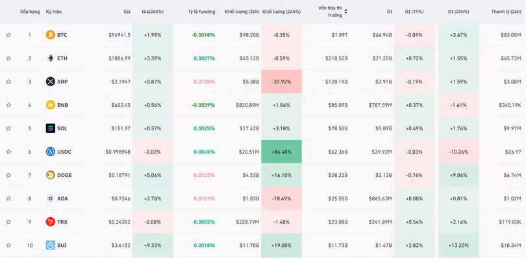The image size is (526, 258).
Task: Sort by Ký hiệu column header
Action: pos(54,12)
